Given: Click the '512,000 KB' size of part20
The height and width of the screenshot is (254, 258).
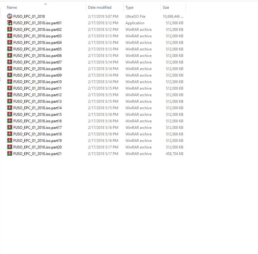Looking at the screenshot, I should [x=175, y=147].
